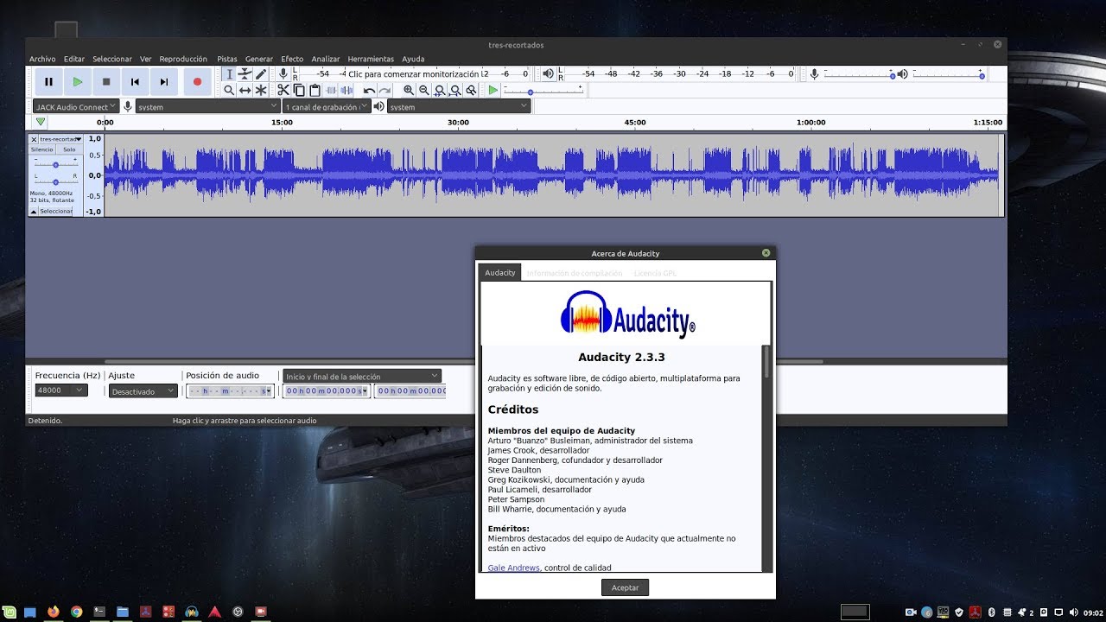Zoom out of the waveform

tap(424, 90)
